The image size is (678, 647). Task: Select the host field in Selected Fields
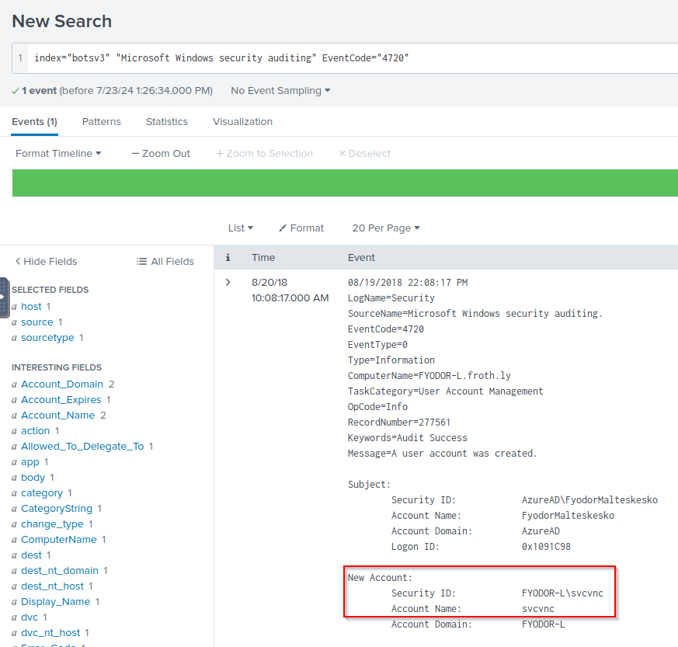pos(31,306)
